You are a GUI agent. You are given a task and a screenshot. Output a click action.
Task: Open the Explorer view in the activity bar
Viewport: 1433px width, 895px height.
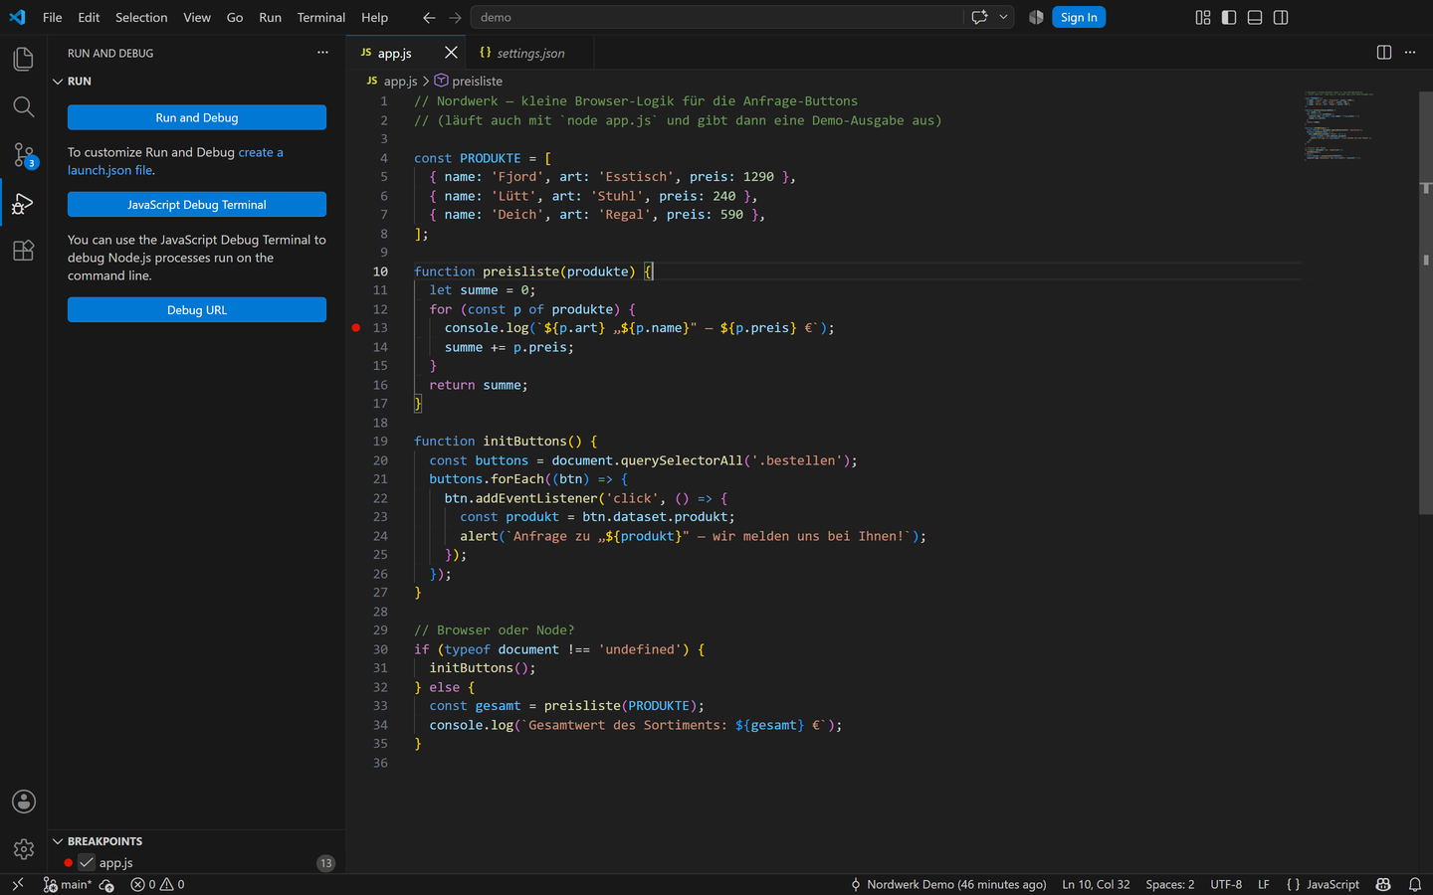(x=23, y=59)
